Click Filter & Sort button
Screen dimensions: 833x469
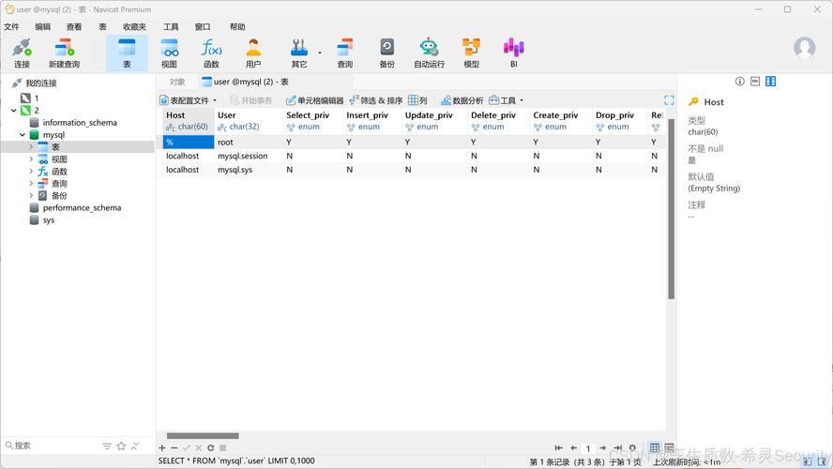pyautogui.click(x=375, y=100)
